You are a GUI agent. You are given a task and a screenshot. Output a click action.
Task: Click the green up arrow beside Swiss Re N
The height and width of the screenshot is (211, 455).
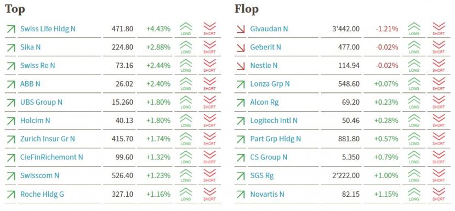pos(11,66)
